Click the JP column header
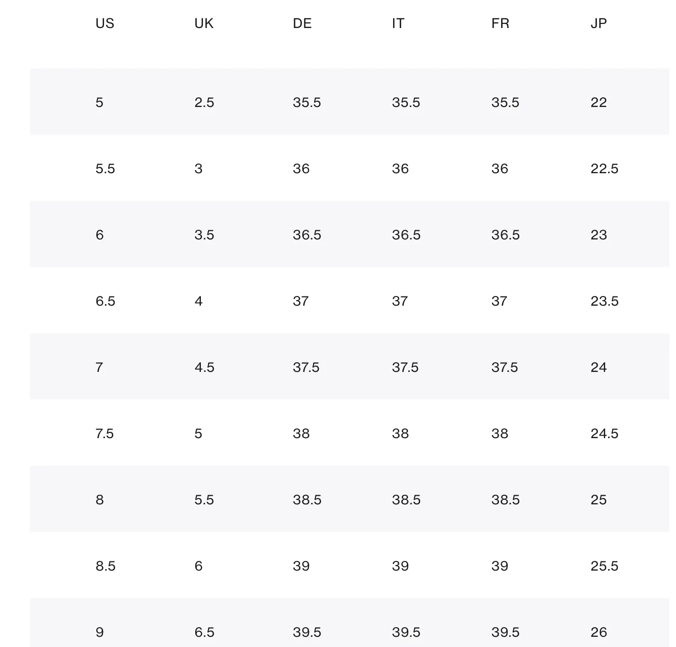The height and width of the screenshot is (647, 676). click(x=599, y=23)
